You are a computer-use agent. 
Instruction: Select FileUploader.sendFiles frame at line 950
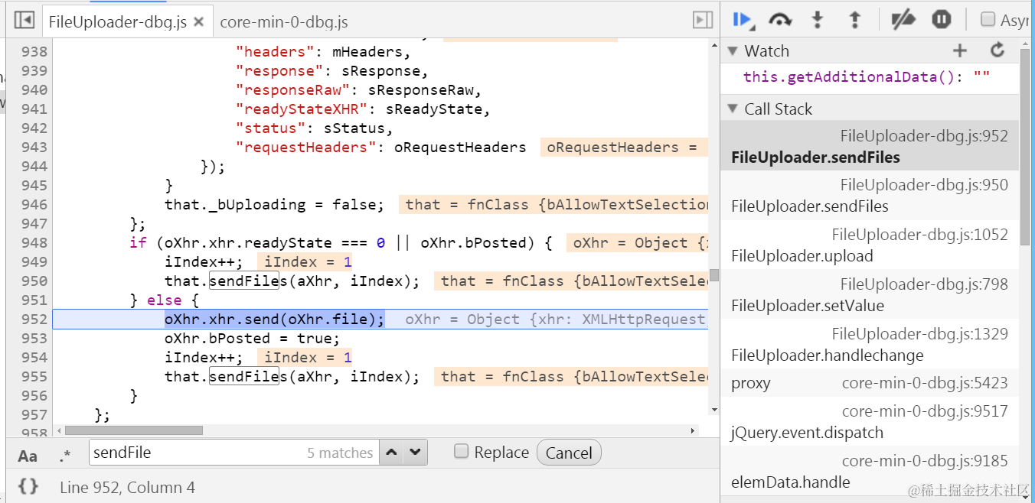(x=870, y=196)
